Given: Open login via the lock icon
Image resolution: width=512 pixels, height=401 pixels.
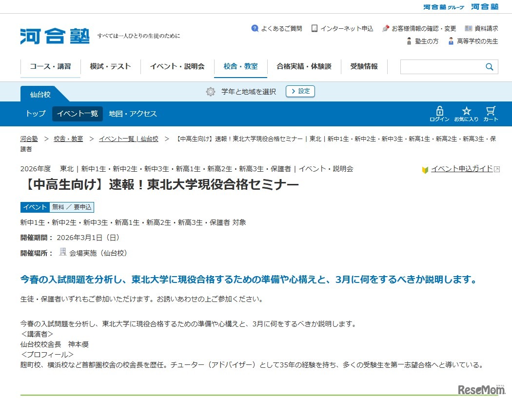Looking at the screenshot, I should pos(439,111).
